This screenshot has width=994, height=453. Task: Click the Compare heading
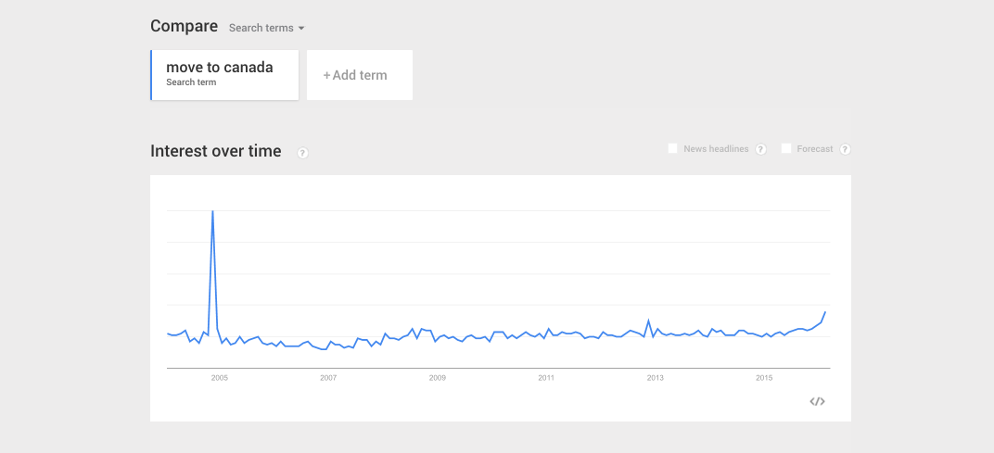184,26
